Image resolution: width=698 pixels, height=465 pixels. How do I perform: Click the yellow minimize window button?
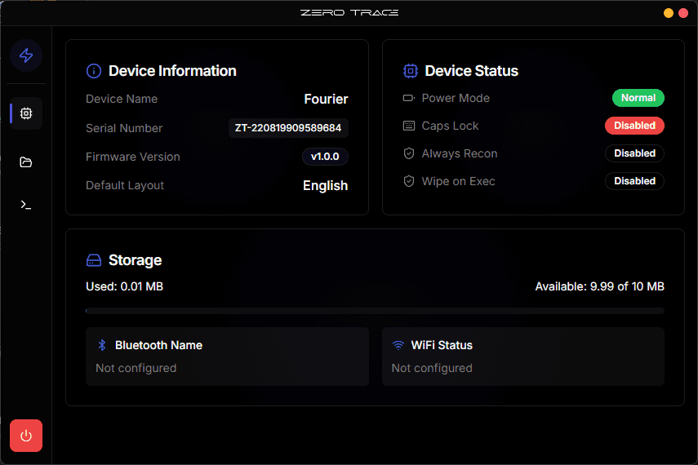point(668,13)
